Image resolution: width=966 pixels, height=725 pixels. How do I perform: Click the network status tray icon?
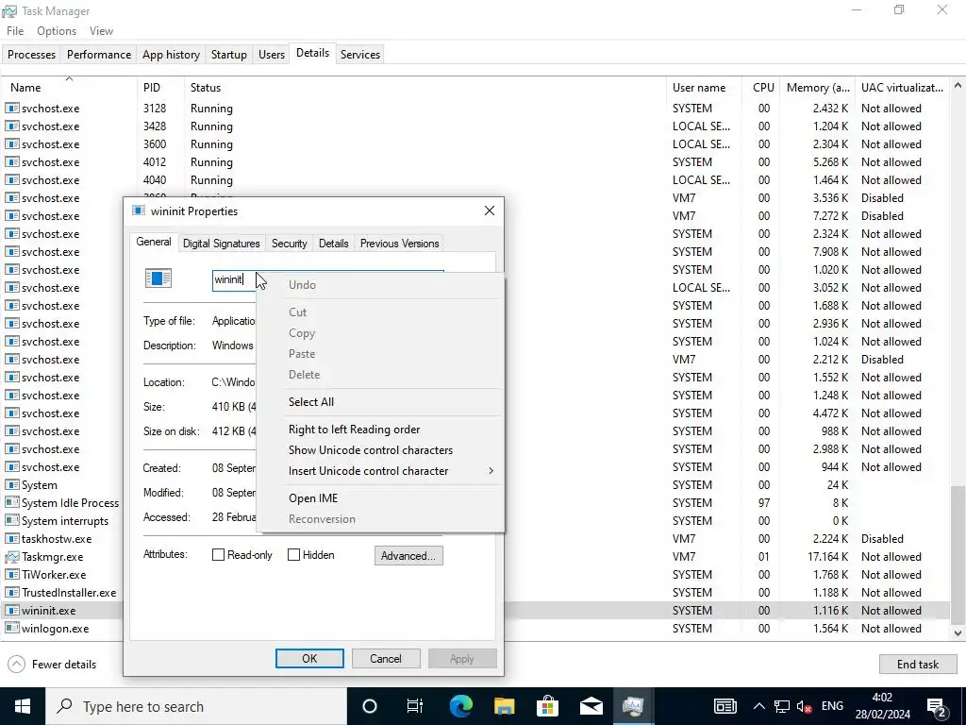(782, 706)
